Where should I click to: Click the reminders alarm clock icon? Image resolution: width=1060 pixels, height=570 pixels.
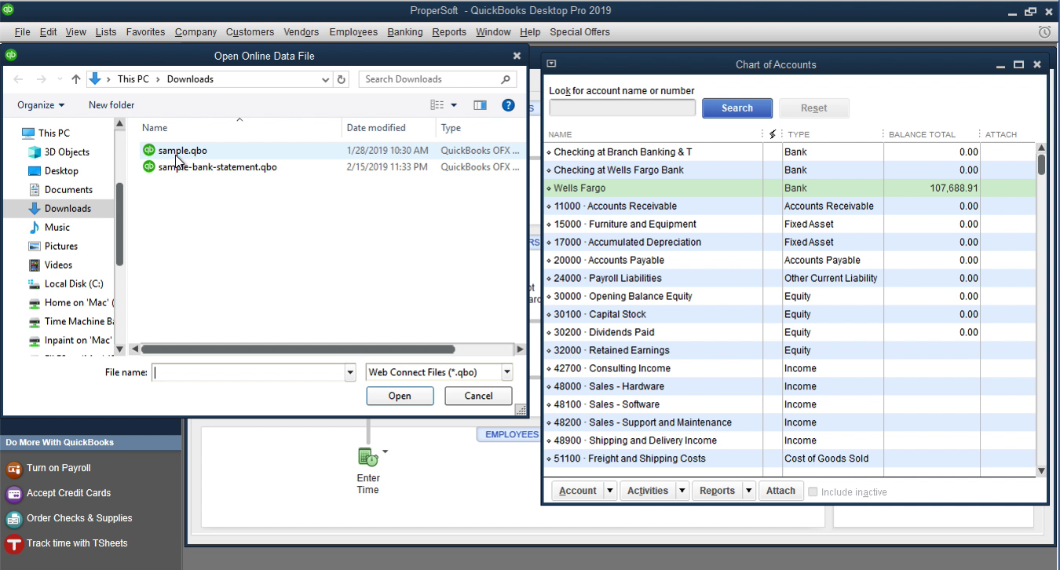pos(1044,32)
